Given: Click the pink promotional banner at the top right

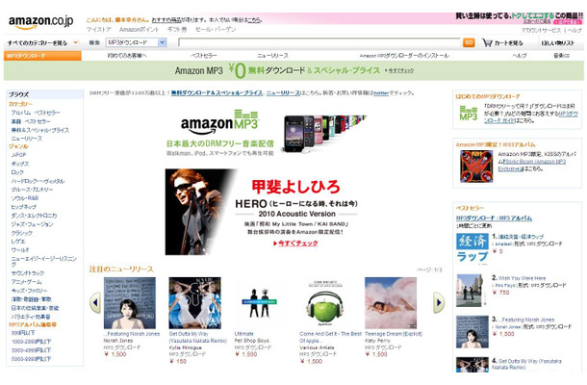Looking at the screenshot, I should point(519,18).
